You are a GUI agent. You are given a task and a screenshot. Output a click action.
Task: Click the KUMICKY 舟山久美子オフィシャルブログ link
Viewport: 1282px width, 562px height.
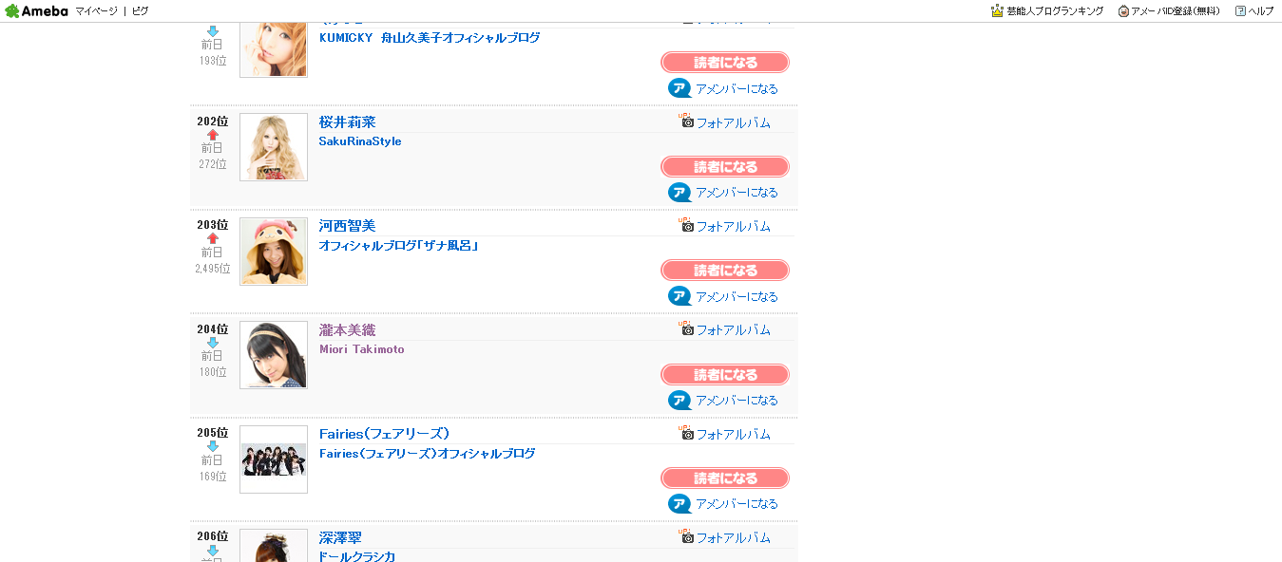pyautogui.click(x=430, y=38)
